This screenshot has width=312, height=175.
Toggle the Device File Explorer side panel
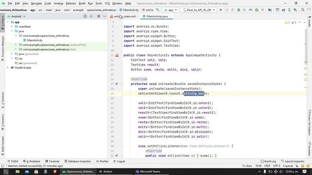[x=310, y=122]
